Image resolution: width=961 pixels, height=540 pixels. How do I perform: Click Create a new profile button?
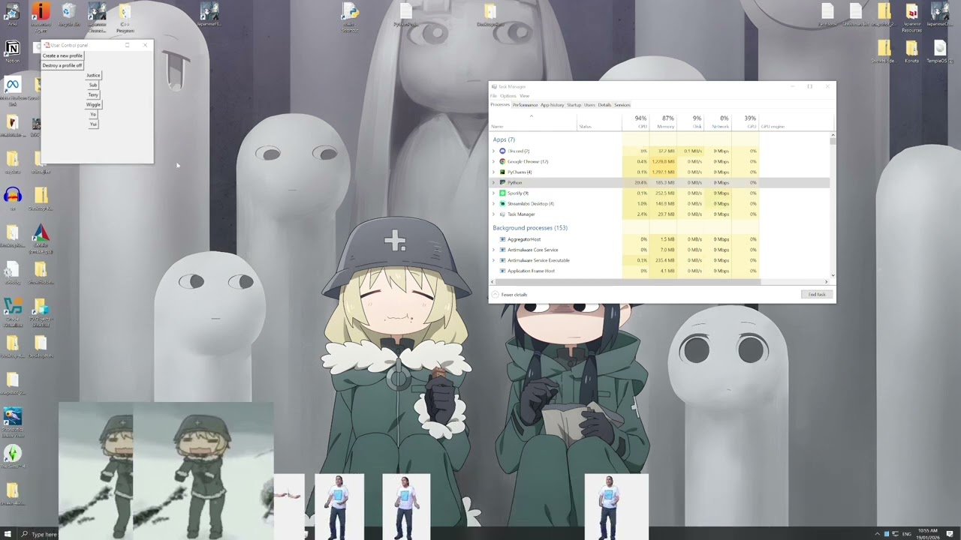tap(62, 55)
